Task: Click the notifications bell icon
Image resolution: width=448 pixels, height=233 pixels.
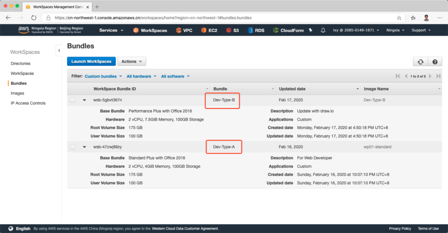Action: coord(323,30)
